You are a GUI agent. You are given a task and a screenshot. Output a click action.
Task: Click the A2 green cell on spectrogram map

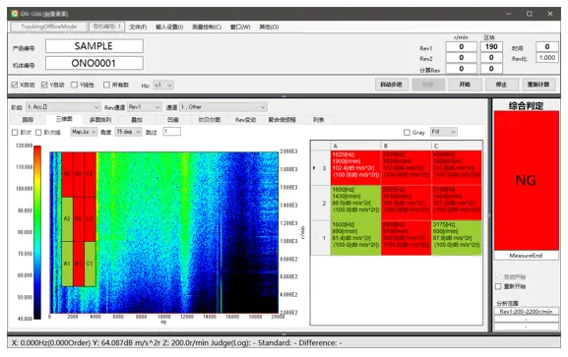[67, 218]
